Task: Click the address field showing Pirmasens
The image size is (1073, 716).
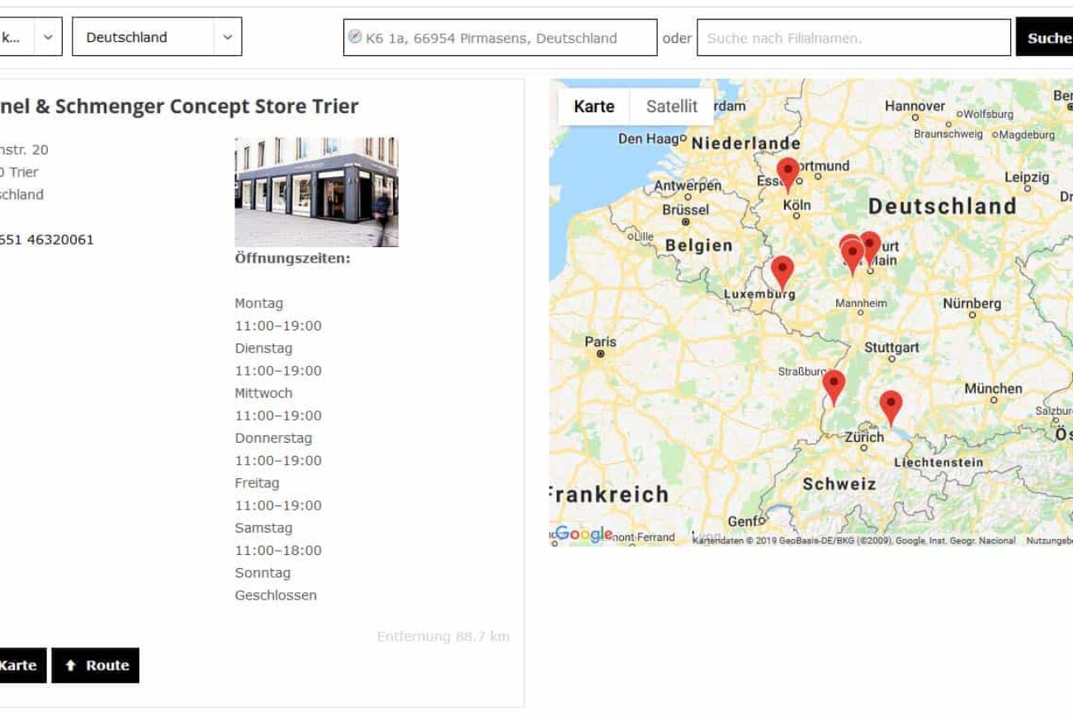Action: (500, 38)
